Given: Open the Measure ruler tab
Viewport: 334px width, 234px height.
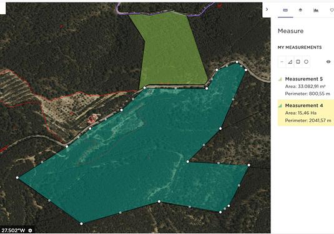Looking at the screenshot, I should pyautogui.click(x=285, y=10).
